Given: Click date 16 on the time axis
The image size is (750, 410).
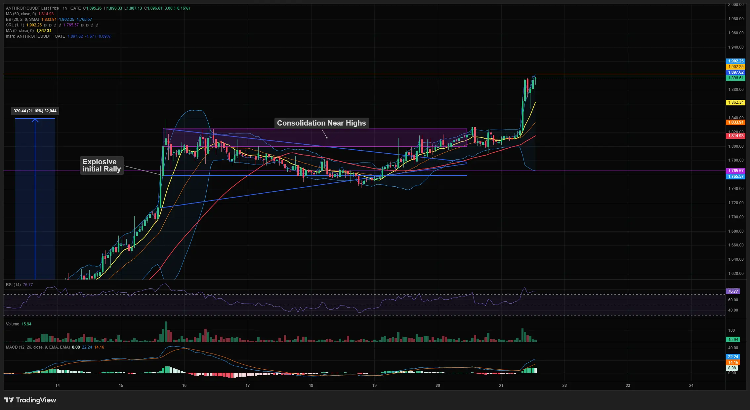Looking at the screenshot, I should (184, 386).
